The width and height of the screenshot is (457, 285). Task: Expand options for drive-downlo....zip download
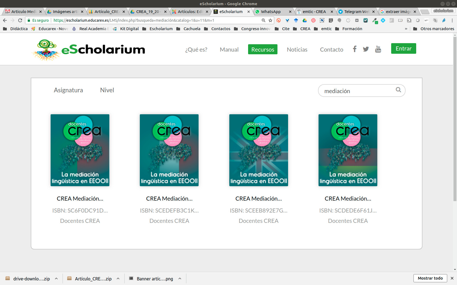[56, 278]
